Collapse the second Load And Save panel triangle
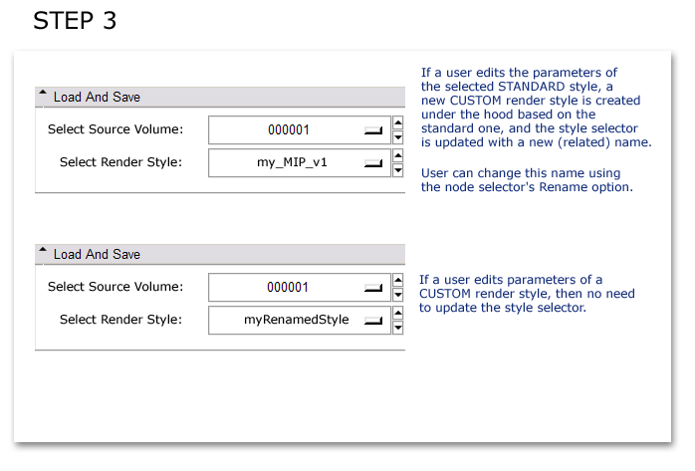Screen dimensions: 695x471 tap(43, 250)
